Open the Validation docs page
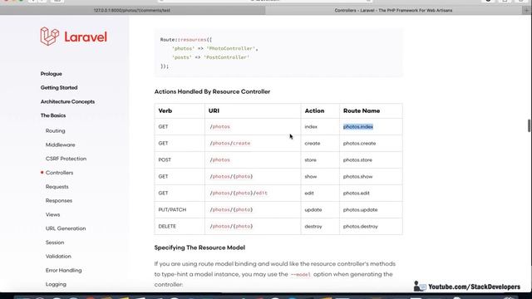The width and height of the screenshot is (532, 299). coord(58,257)
